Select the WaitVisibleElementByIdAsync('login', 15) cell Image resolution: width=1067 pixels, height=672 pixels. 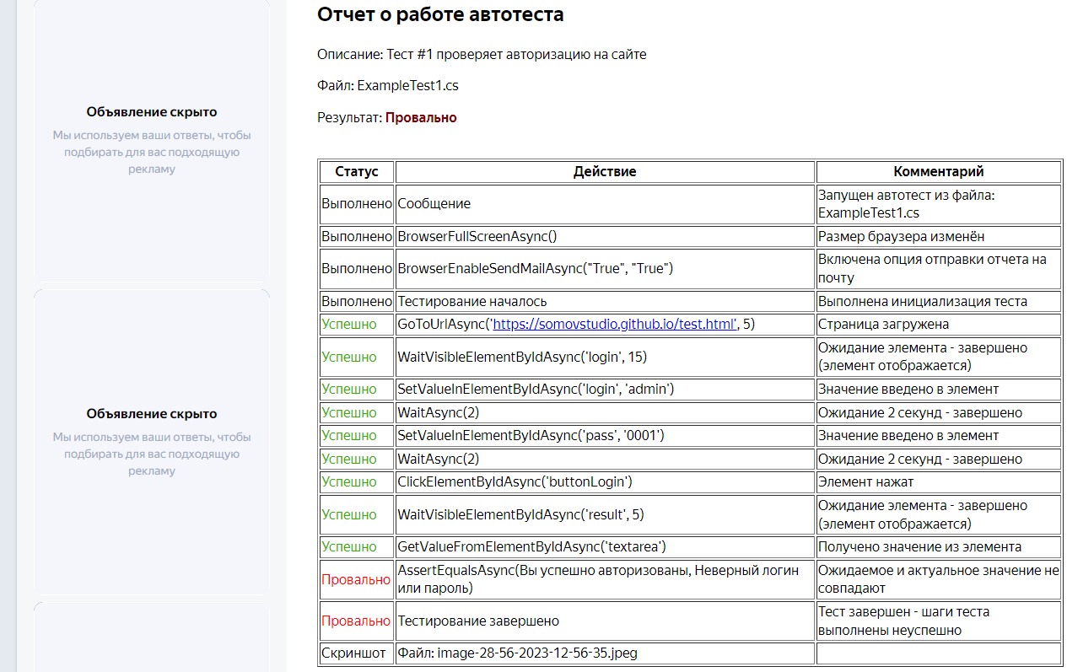[x=522, y=358]
